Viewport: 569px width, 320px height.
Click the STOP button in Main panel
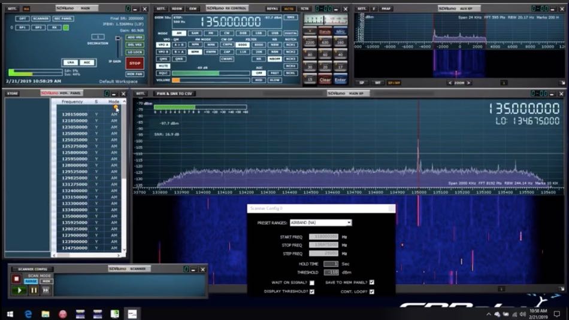135,63
